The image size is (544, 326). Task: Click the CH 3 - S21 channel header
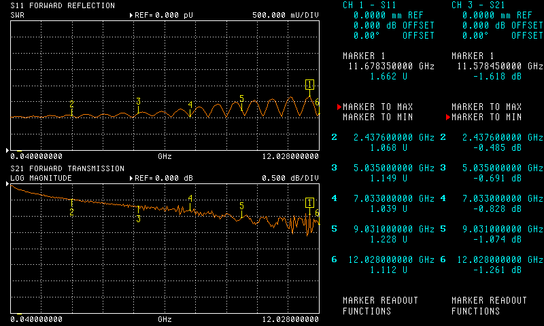coord(479,5)
